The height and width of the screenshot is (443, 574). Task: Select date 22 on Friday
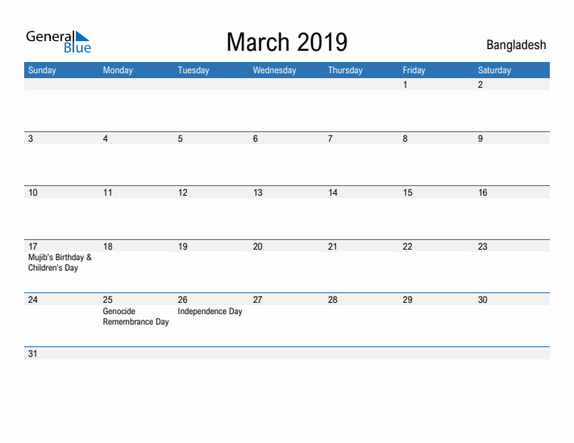click(408, 246)
